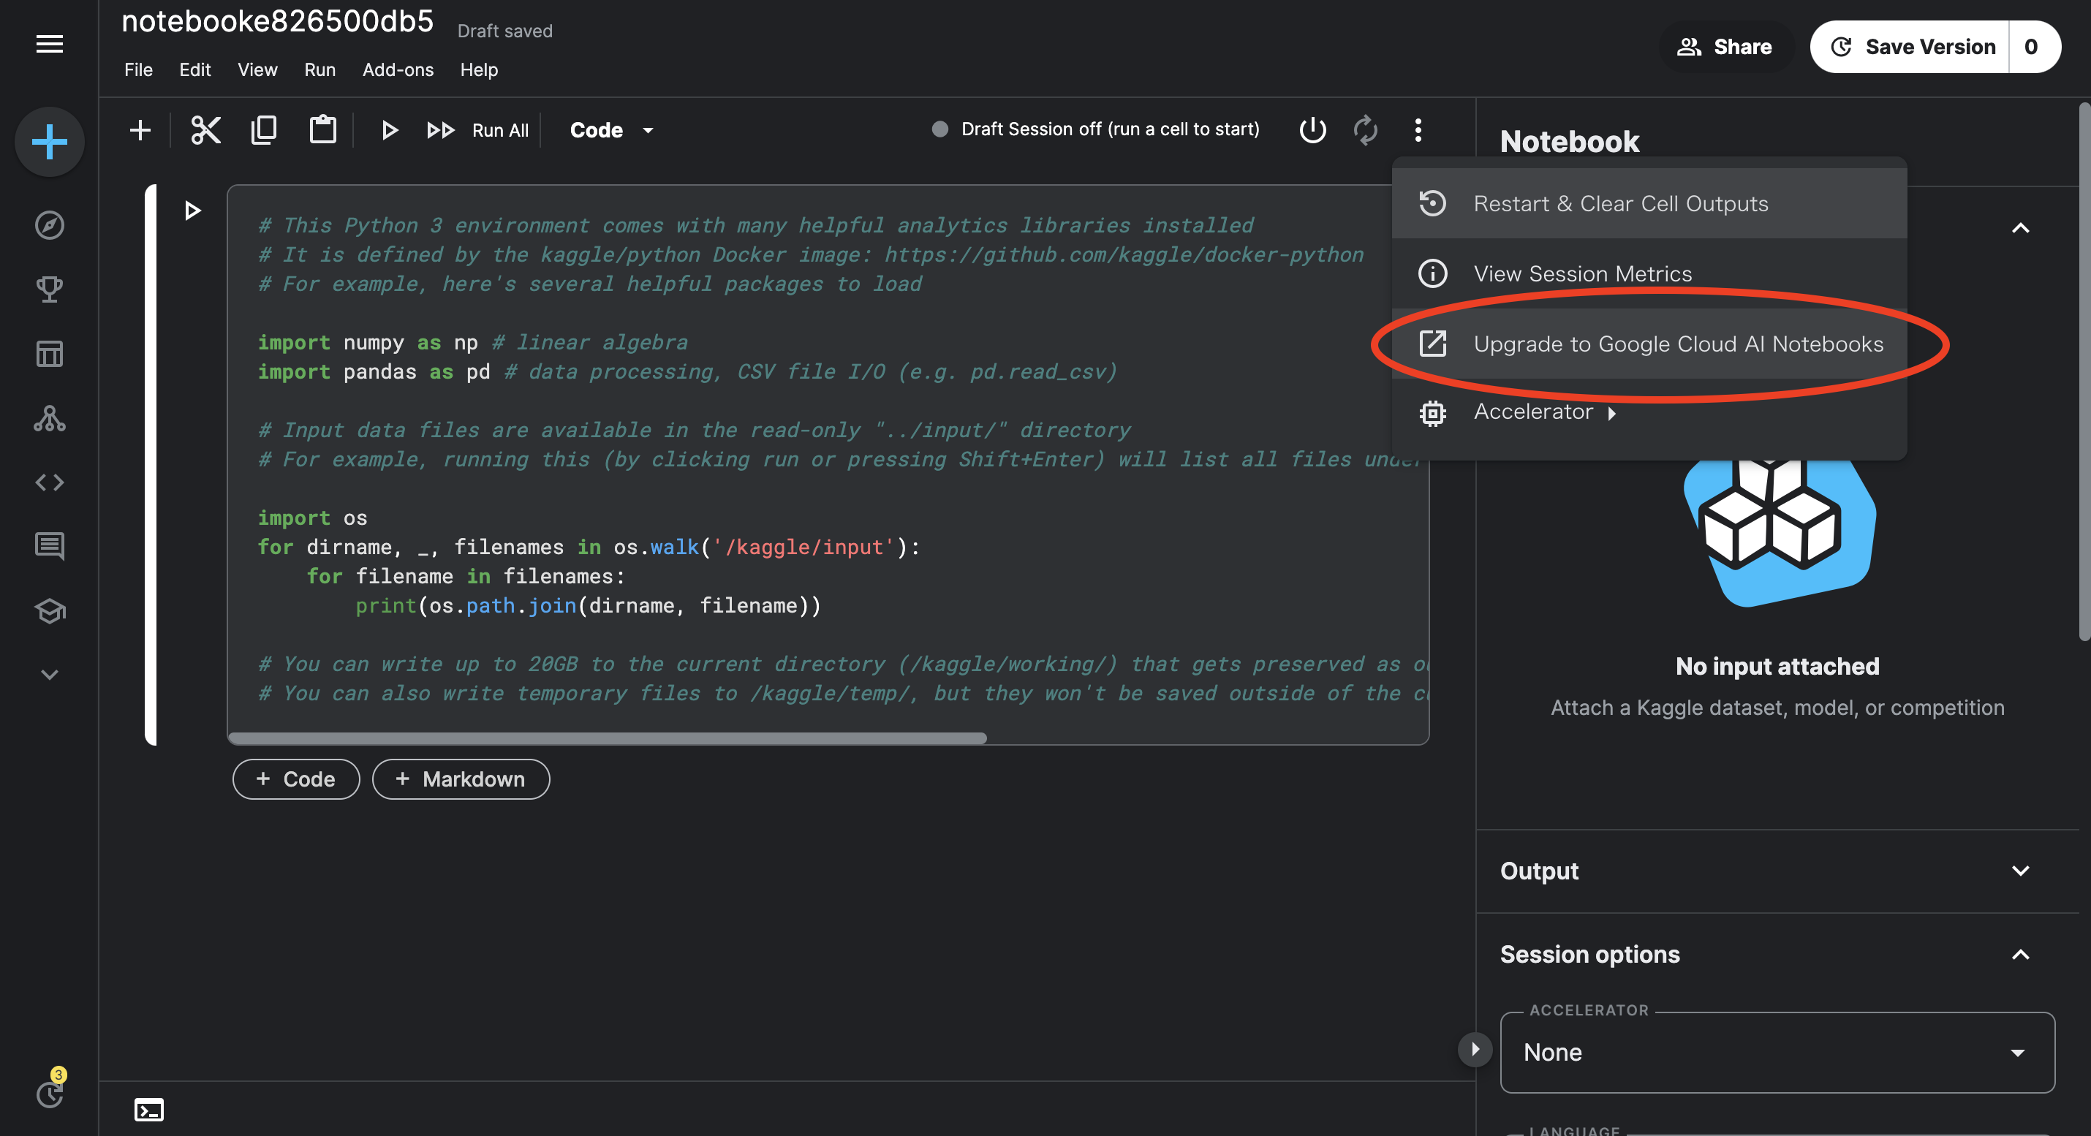The width and height of the screenshot is (2091, 1136).
Task: Open the Accelerator None dropdown
Action: click(1776, 1053)
